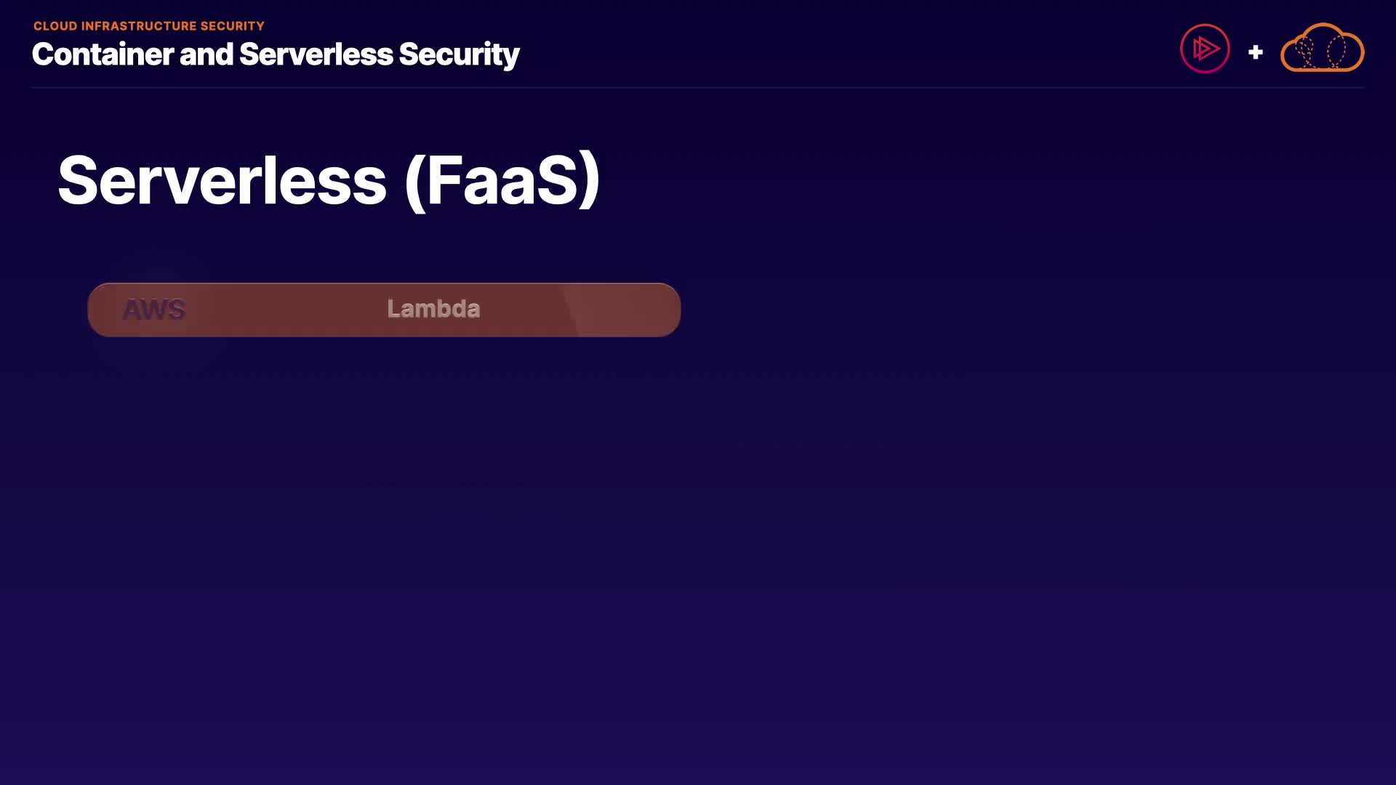Click the horizontal divider line under the header
1396x785 pixels.
point(698,87)
